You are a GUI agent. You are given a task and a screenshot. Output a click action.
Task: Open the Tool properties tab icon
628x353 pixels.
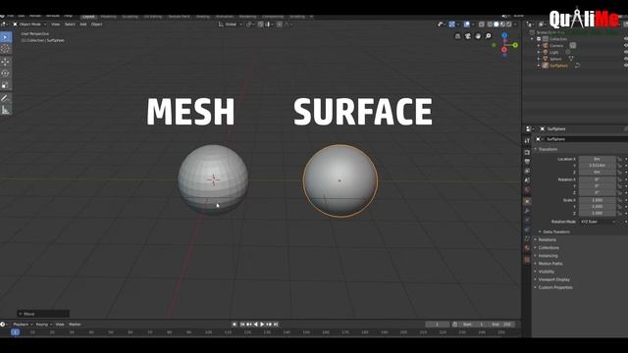[527, 140]
